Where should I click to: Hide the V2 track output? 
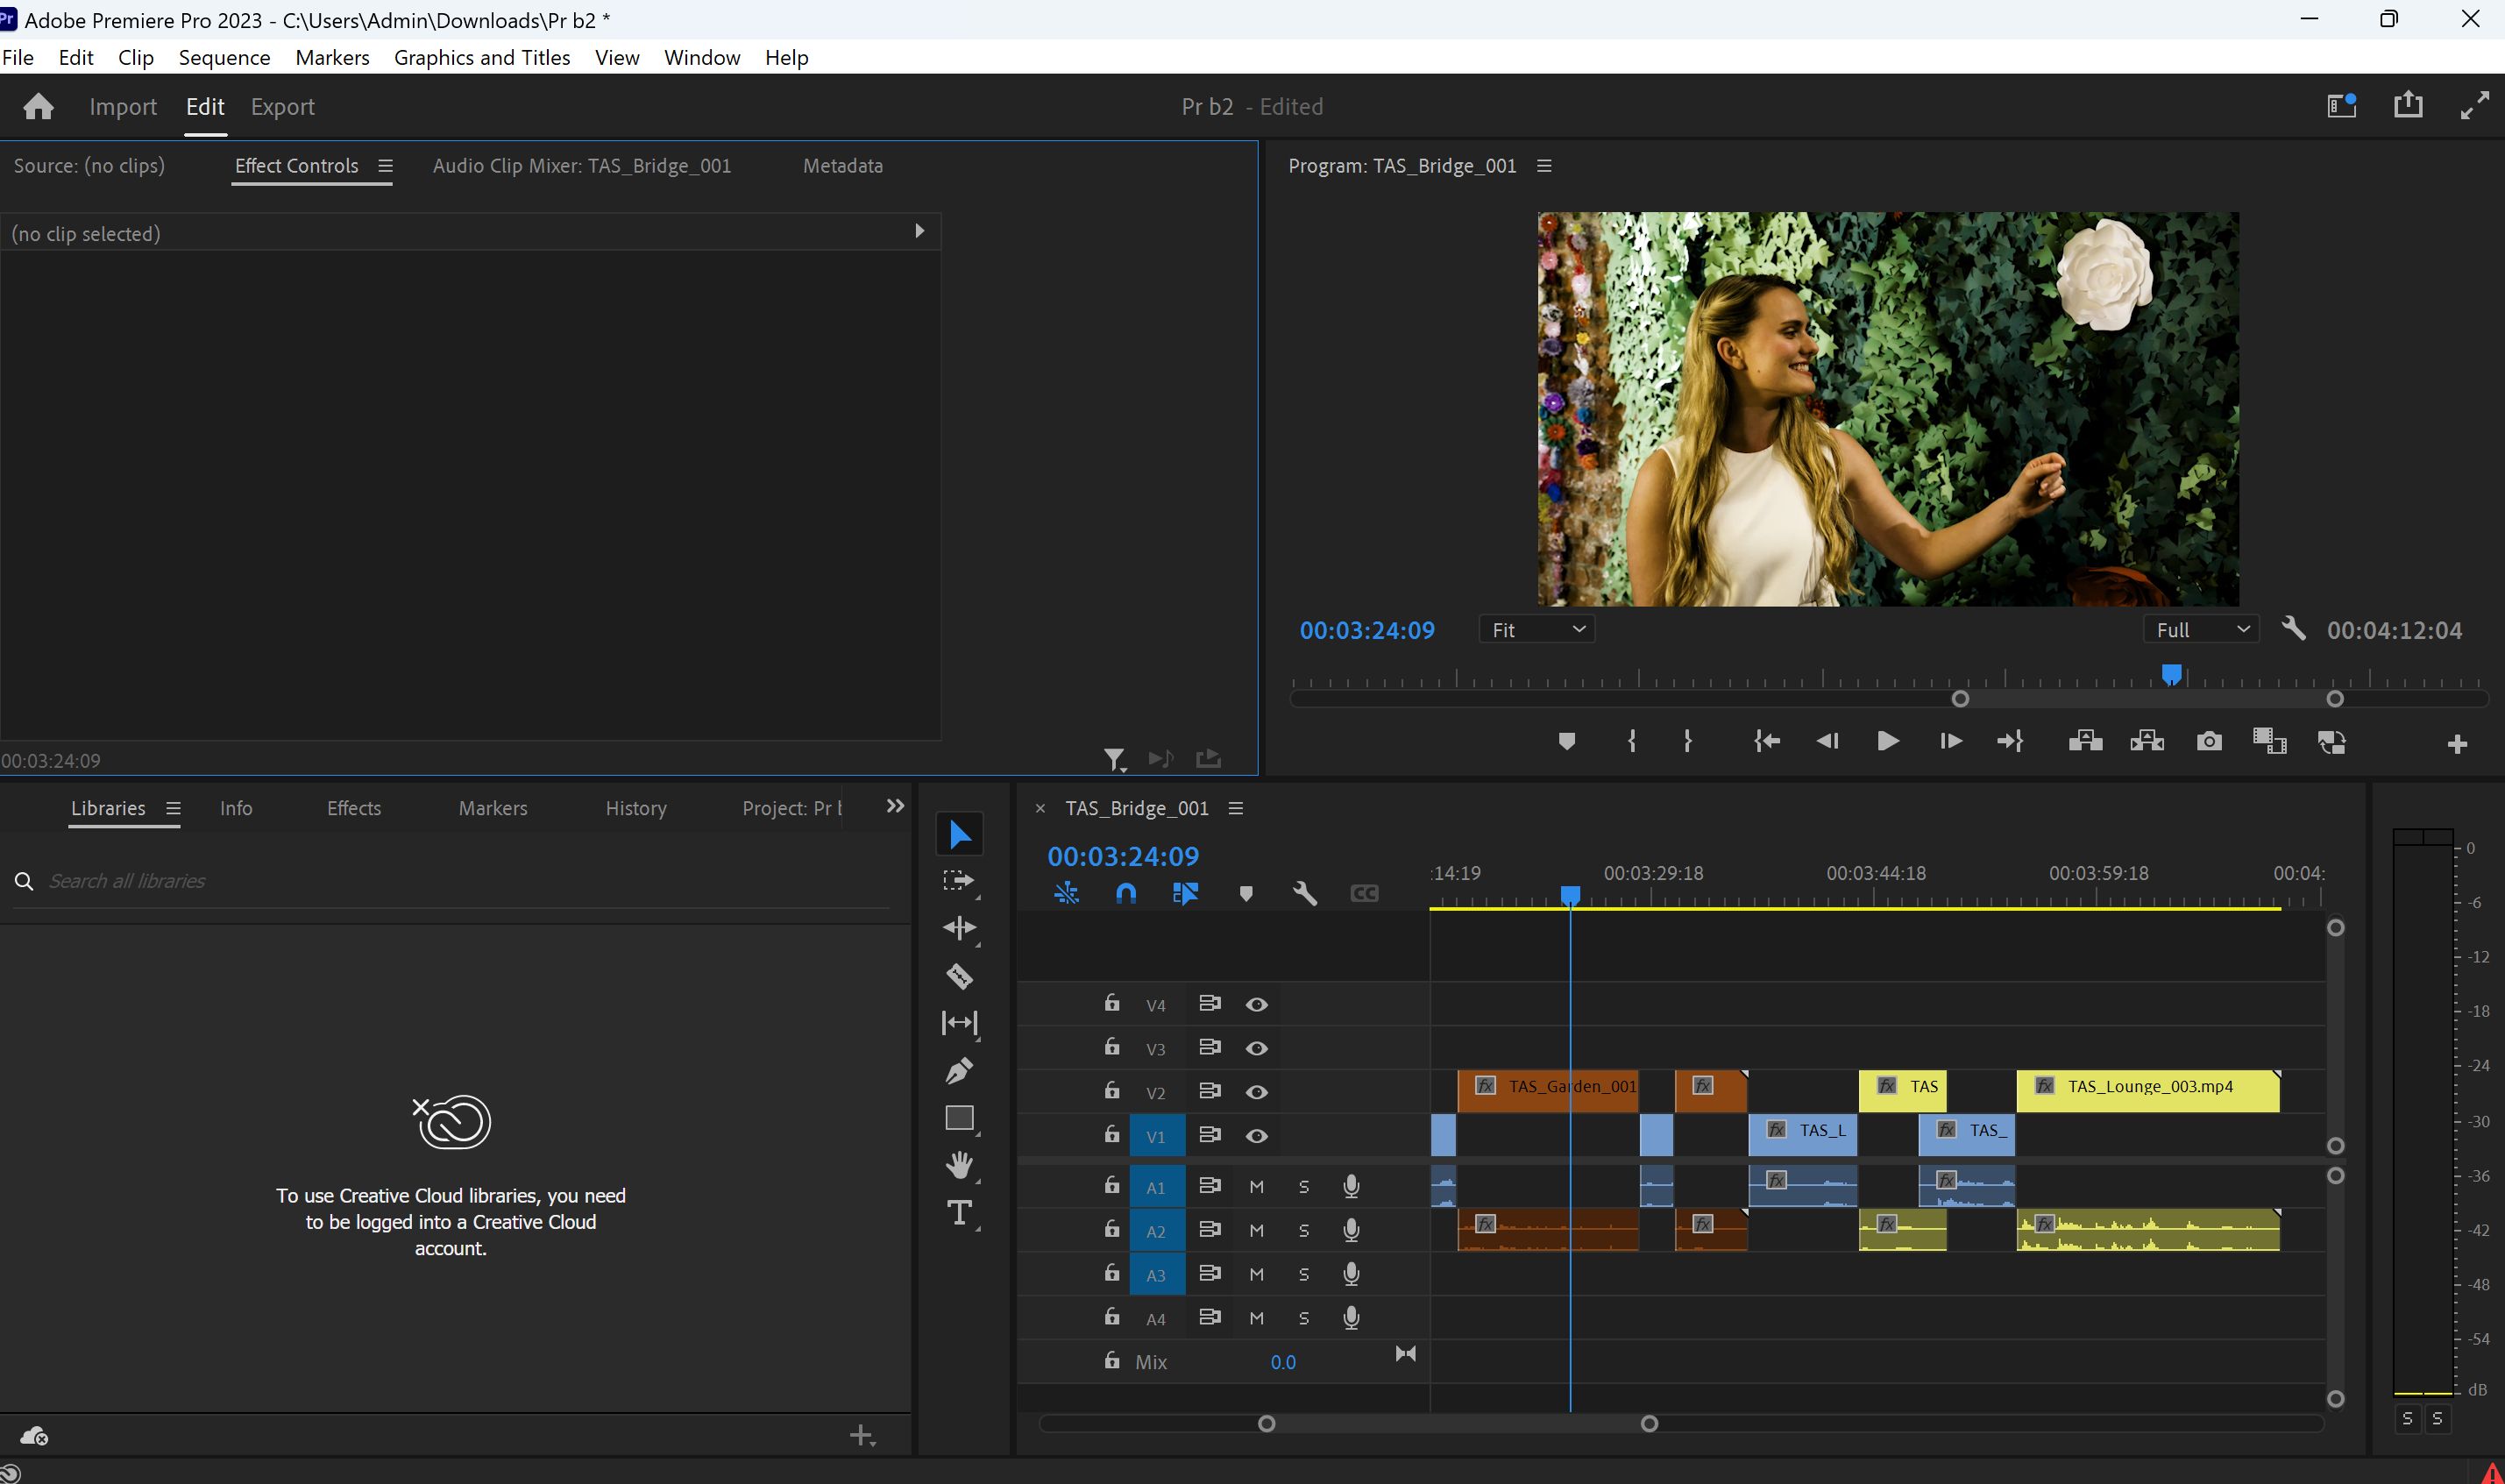click(1257, 1092)
